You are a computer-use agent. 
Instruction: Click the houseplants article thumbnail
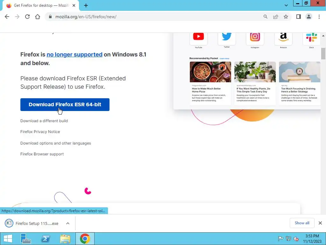(255, 72)
